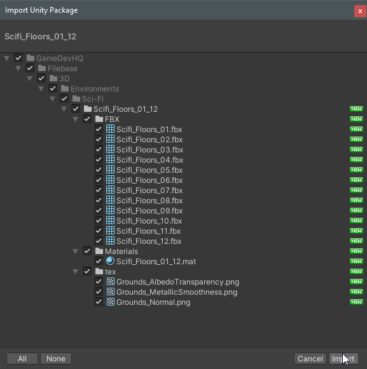This screenshot has width=367, height=369.
Task: Collapse the GameDevHQ folder tree
Action: click(x=6, y=58)
